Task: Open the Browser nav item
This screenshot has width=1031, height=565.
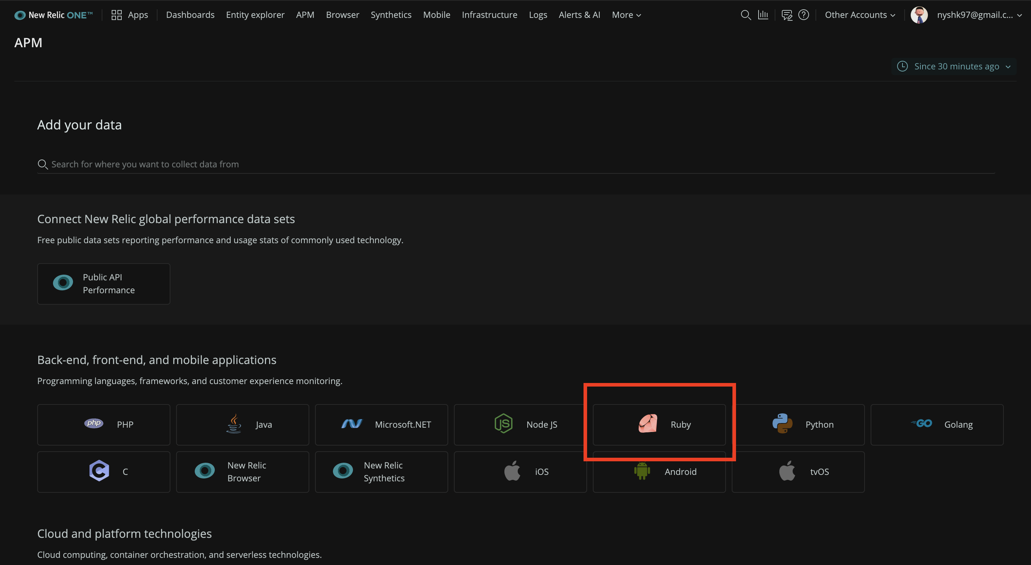Action: click(343, 15)
